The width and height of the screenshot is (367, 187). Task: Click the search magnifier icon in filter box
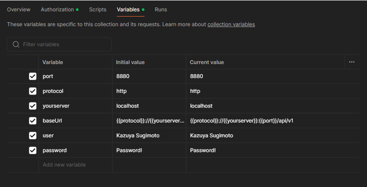click(16, 44)
